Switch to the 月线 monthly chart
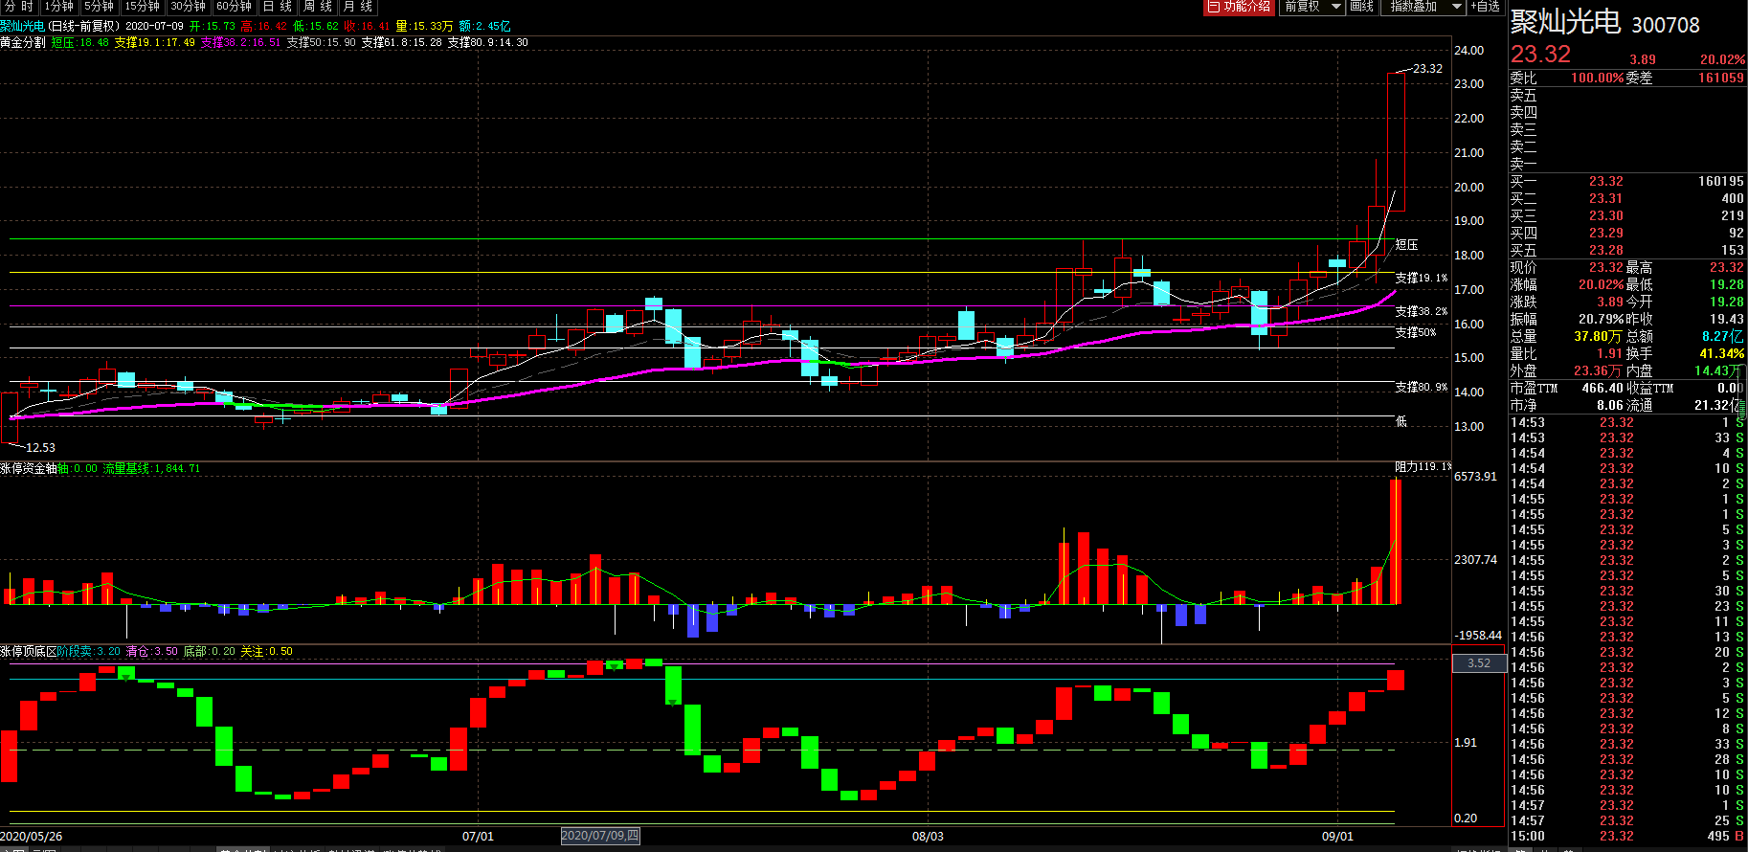The width and height of the screenshot is (1748, 852). tap(358, 7)
